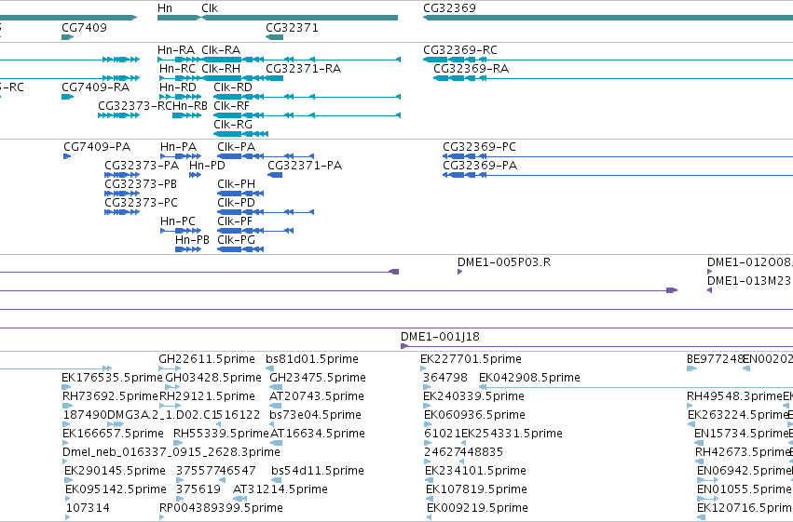Click EST RP004389399.5prime
Viewport: 793px width, 522px height.
pos(221,508)
